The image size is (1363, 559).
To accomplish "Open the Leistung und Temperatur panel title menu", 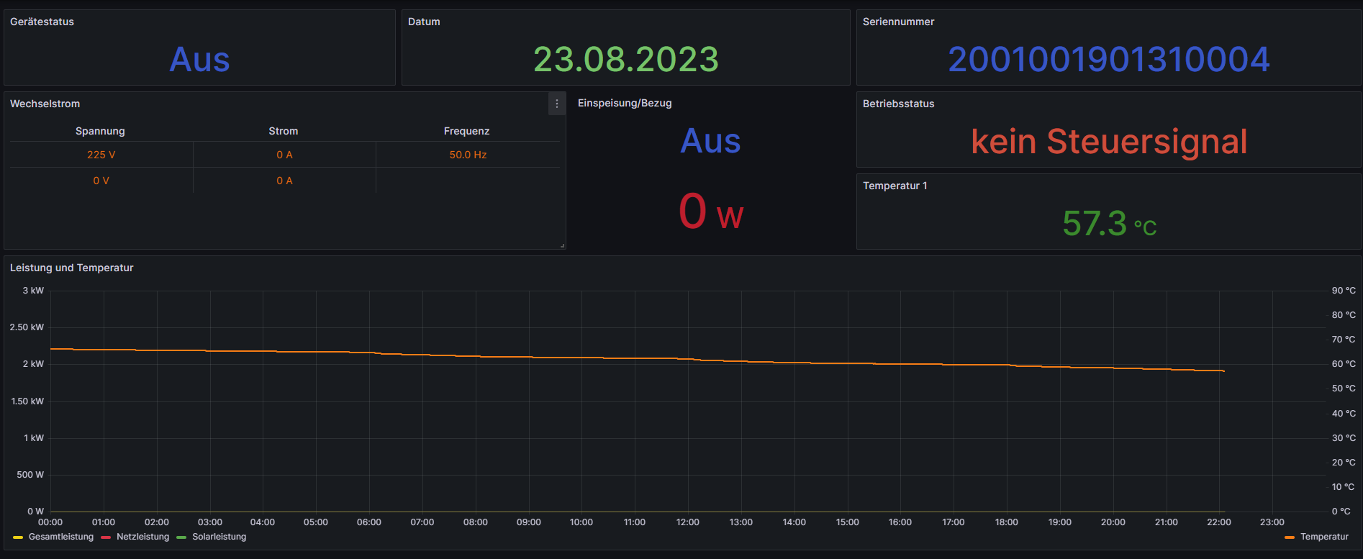I will pyautogui.click(x=72, y=268).
